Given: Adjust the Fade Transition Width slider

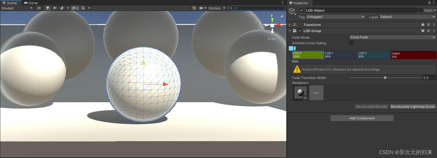Looking at the screenshot, I should 385,78.
